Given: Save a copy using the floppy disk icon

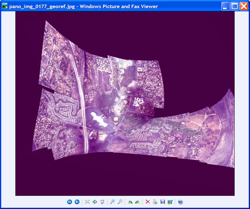Looking at the screenshot, I should [x=163, y=202].
